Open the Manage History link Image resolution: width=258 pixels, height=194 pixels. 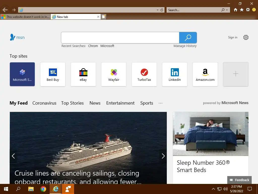click(185, 46)
